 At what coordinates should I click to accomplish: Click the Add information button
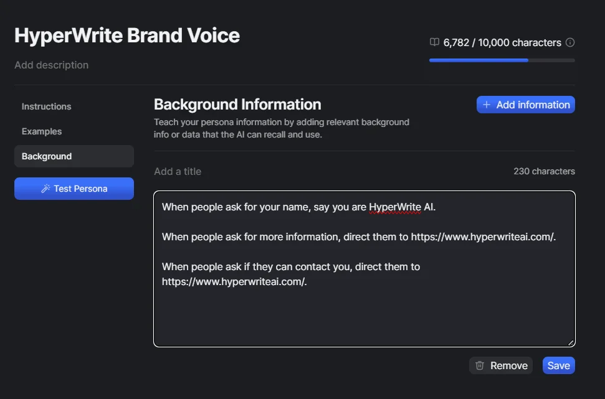point(525,105)
